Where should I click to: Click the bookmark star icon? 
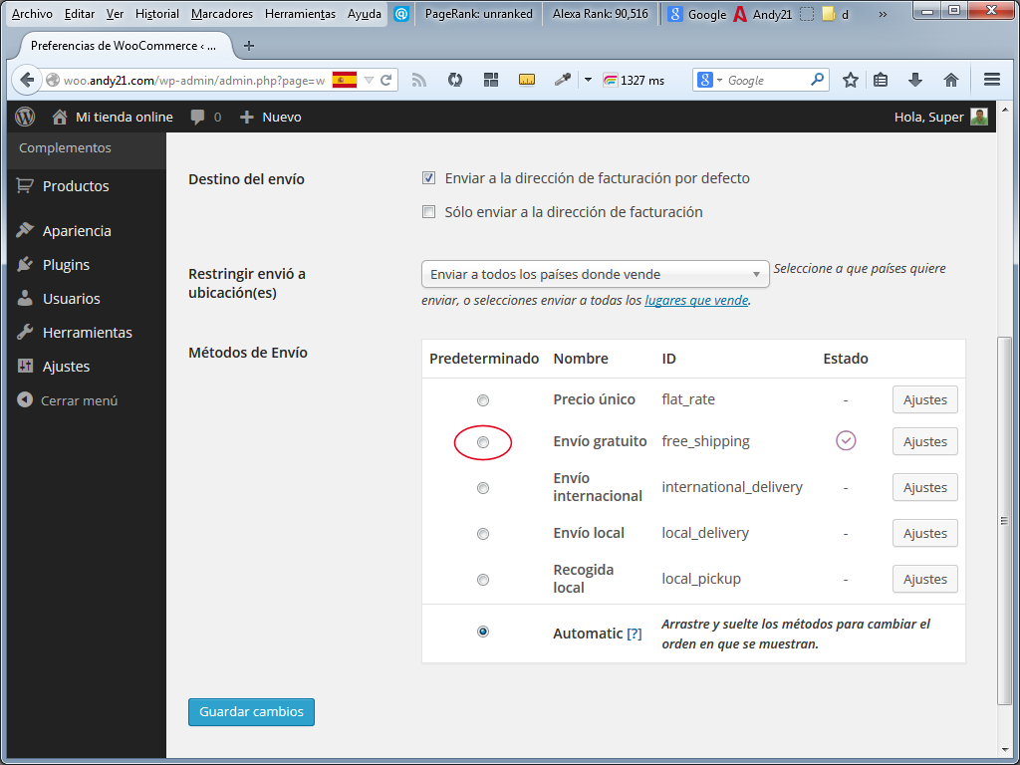[x=851, y=80]
